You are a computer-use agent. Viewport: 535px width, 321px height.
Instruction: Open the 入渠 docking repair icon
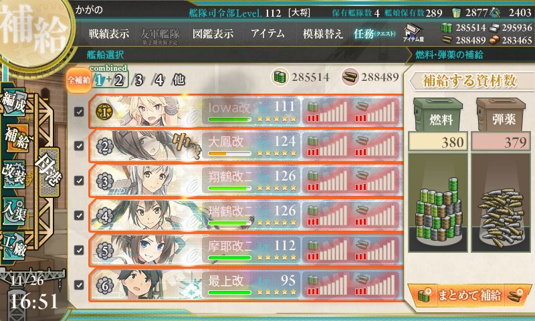click(x=14, y=211)
